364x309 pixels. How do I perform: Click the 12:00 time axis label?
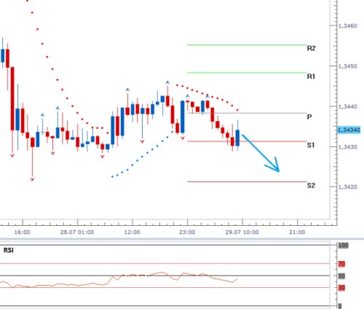(132, 232)
